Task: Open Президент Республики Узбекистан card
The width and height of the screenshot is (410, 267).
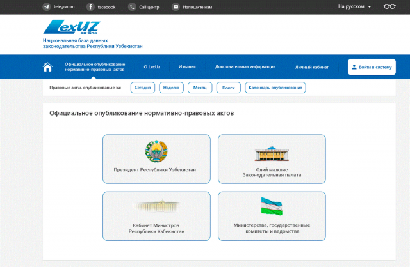Action: click(156, 159)
